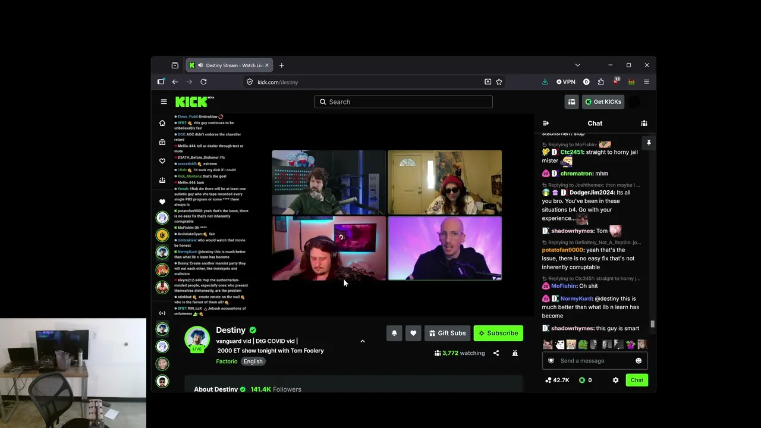Share the Destiny stream

(496, 353)
